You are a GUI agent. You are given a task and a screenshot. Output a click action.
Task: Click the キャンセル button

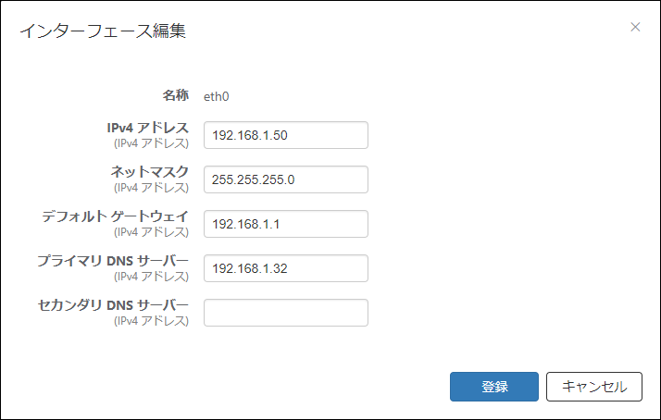point(594,387)
